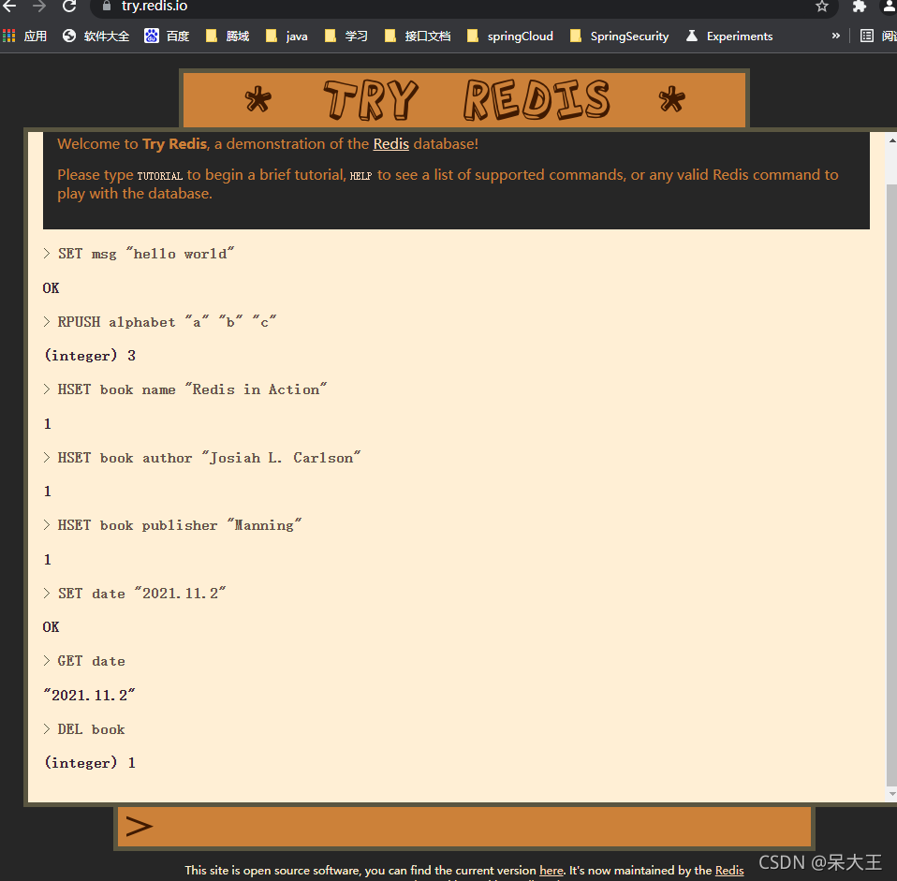The height and width of the screenshot is (881, 897).
Task: Open the 学习 bookmark folder
Action: click(x=346, y=36)
